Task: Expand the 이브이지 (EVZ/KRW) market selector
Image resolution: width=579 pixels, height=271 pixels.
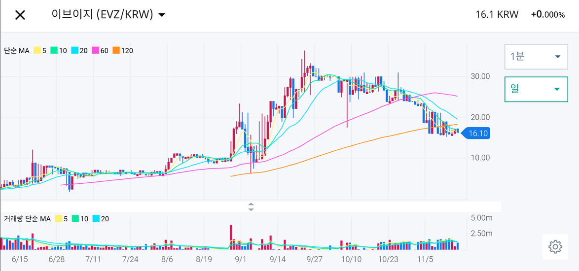Action: click(x=109, y=14)
